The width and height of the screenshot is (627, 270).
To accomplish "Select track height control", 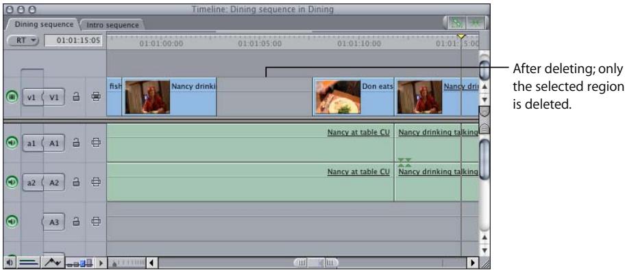I will (79, 262).
